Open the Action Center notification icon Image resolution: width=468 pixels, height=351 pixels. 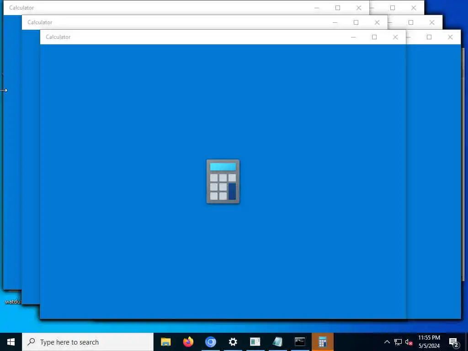click(x=453, y=342)
